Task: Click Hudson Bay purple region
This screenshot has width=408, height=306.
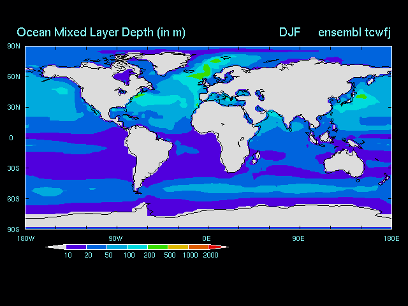Action: 125,76
